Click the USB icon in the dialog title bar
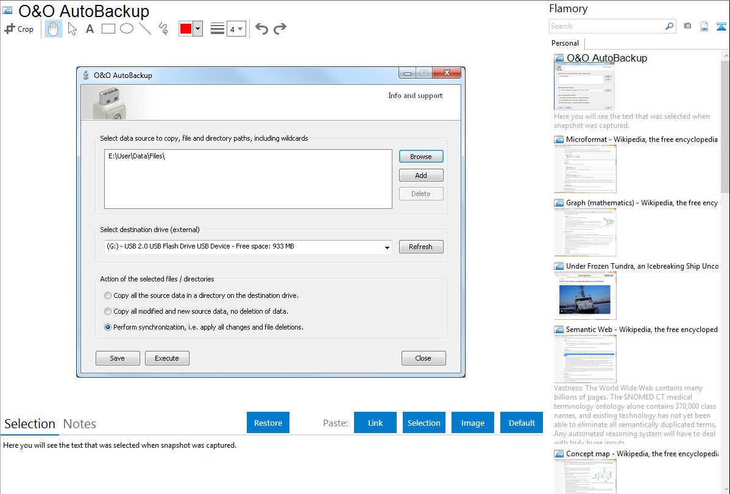Image resolution: width=730 pixels, height=494 pixels. (x=86, y=75)
